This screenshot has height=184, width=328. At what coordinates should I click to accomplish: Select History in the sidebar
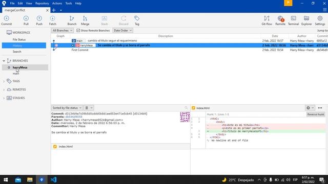[x=24, y=45]
